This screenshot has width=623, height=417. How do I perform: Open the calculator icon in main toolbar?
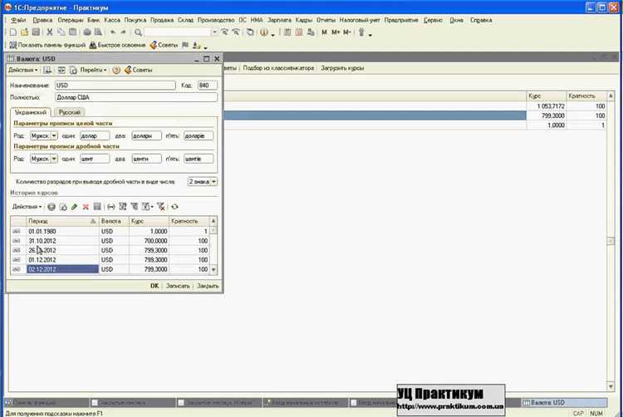tap(287, 32)
